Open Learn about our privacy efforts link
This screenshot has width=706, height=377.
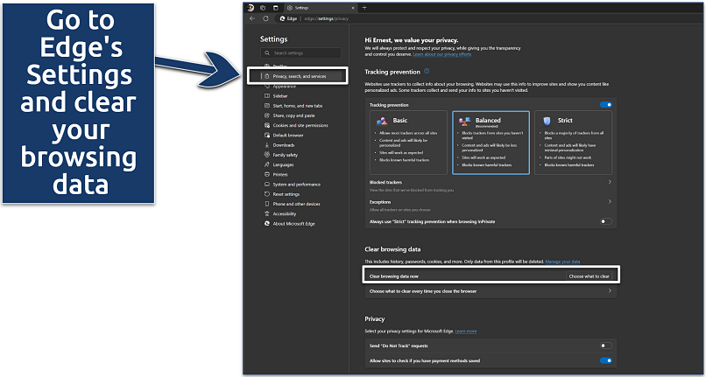442,54
